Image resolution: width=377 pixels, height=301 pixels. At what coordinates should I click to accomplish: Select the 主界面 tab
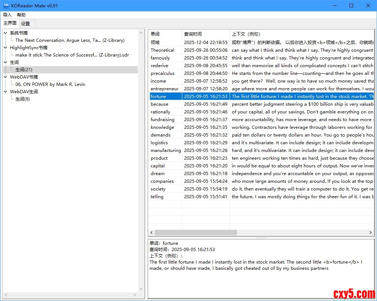[10, 23]
